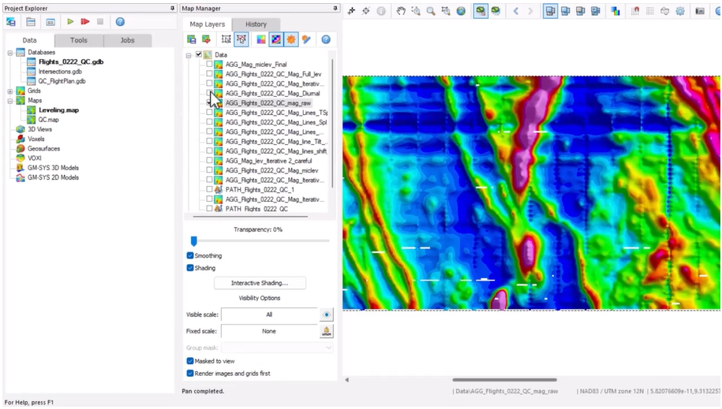Uncheck the Shading checkbox
The height and width of the screenshot is (409, 722).
click(190, 268)
